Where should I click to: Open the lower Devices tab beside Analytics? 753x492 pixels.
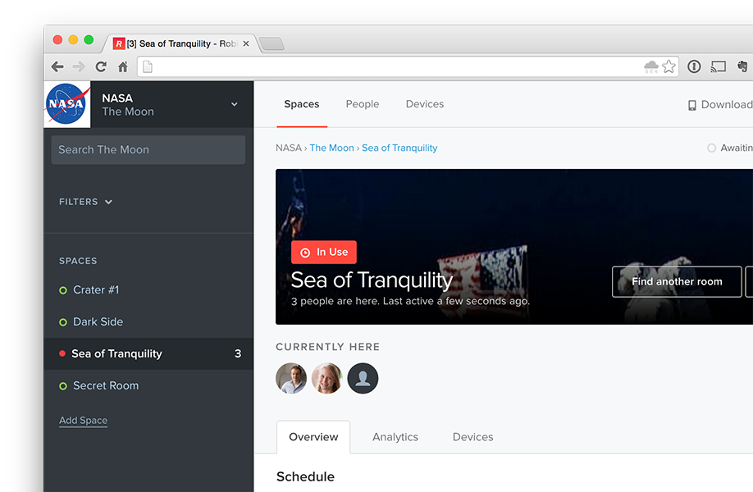pos(473,437)
